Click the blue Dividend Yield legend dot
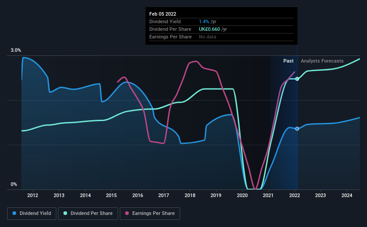The width and height of the screenshot is (367, 227). click(x=14, y=213)
